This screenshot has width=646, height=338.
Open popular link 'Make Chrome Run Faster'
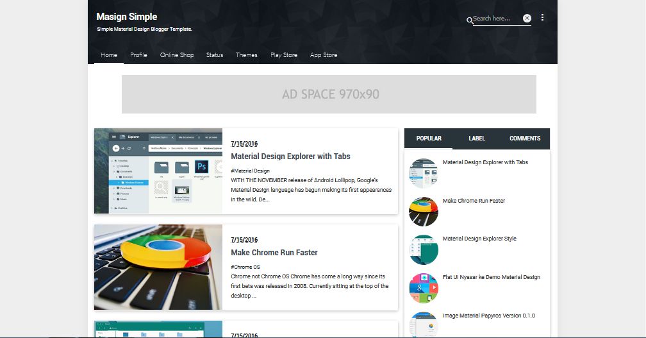(474, 201)
